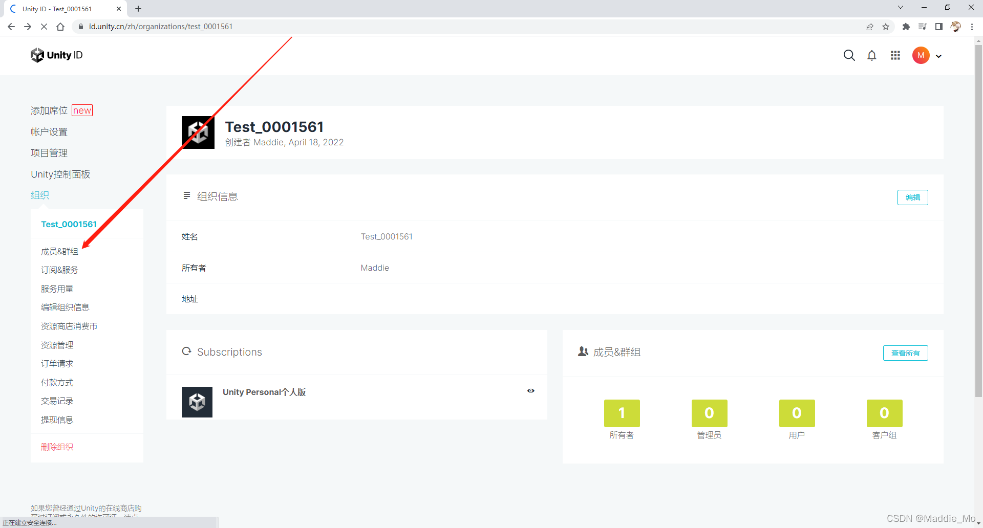Open the search magnifier icon

(849, 55)
